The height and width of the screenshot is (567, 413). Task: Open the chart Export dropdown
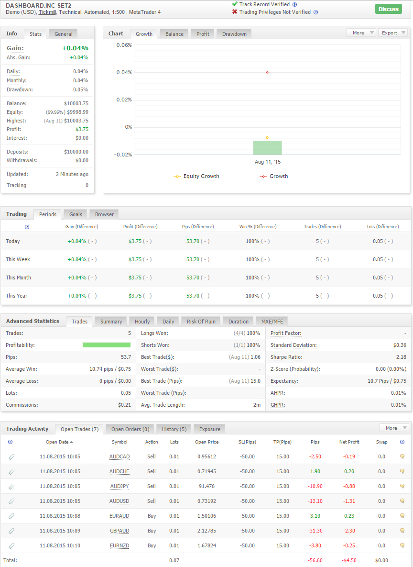[393, 33]
